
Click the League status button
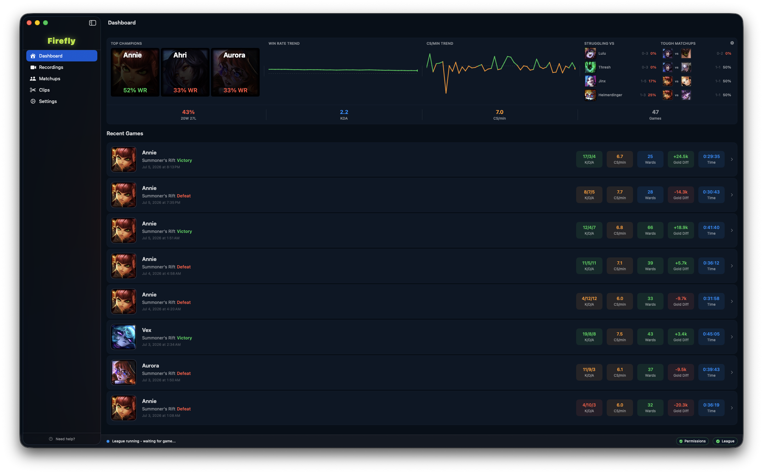point(725,441)
